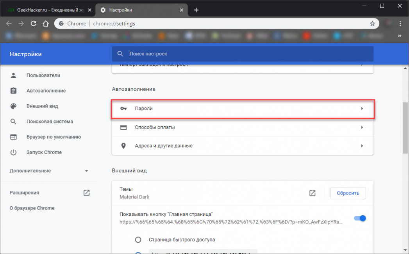
Task: Switch to the GeekHacker.ru tab
Action: click(49, 10)
